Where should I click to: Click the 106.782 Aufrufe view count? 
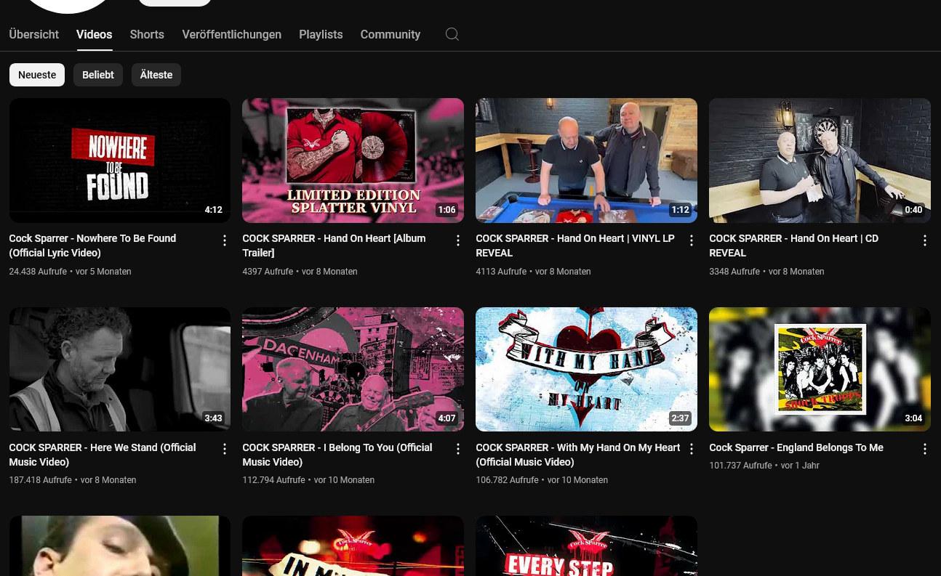[x=507, y=480]
